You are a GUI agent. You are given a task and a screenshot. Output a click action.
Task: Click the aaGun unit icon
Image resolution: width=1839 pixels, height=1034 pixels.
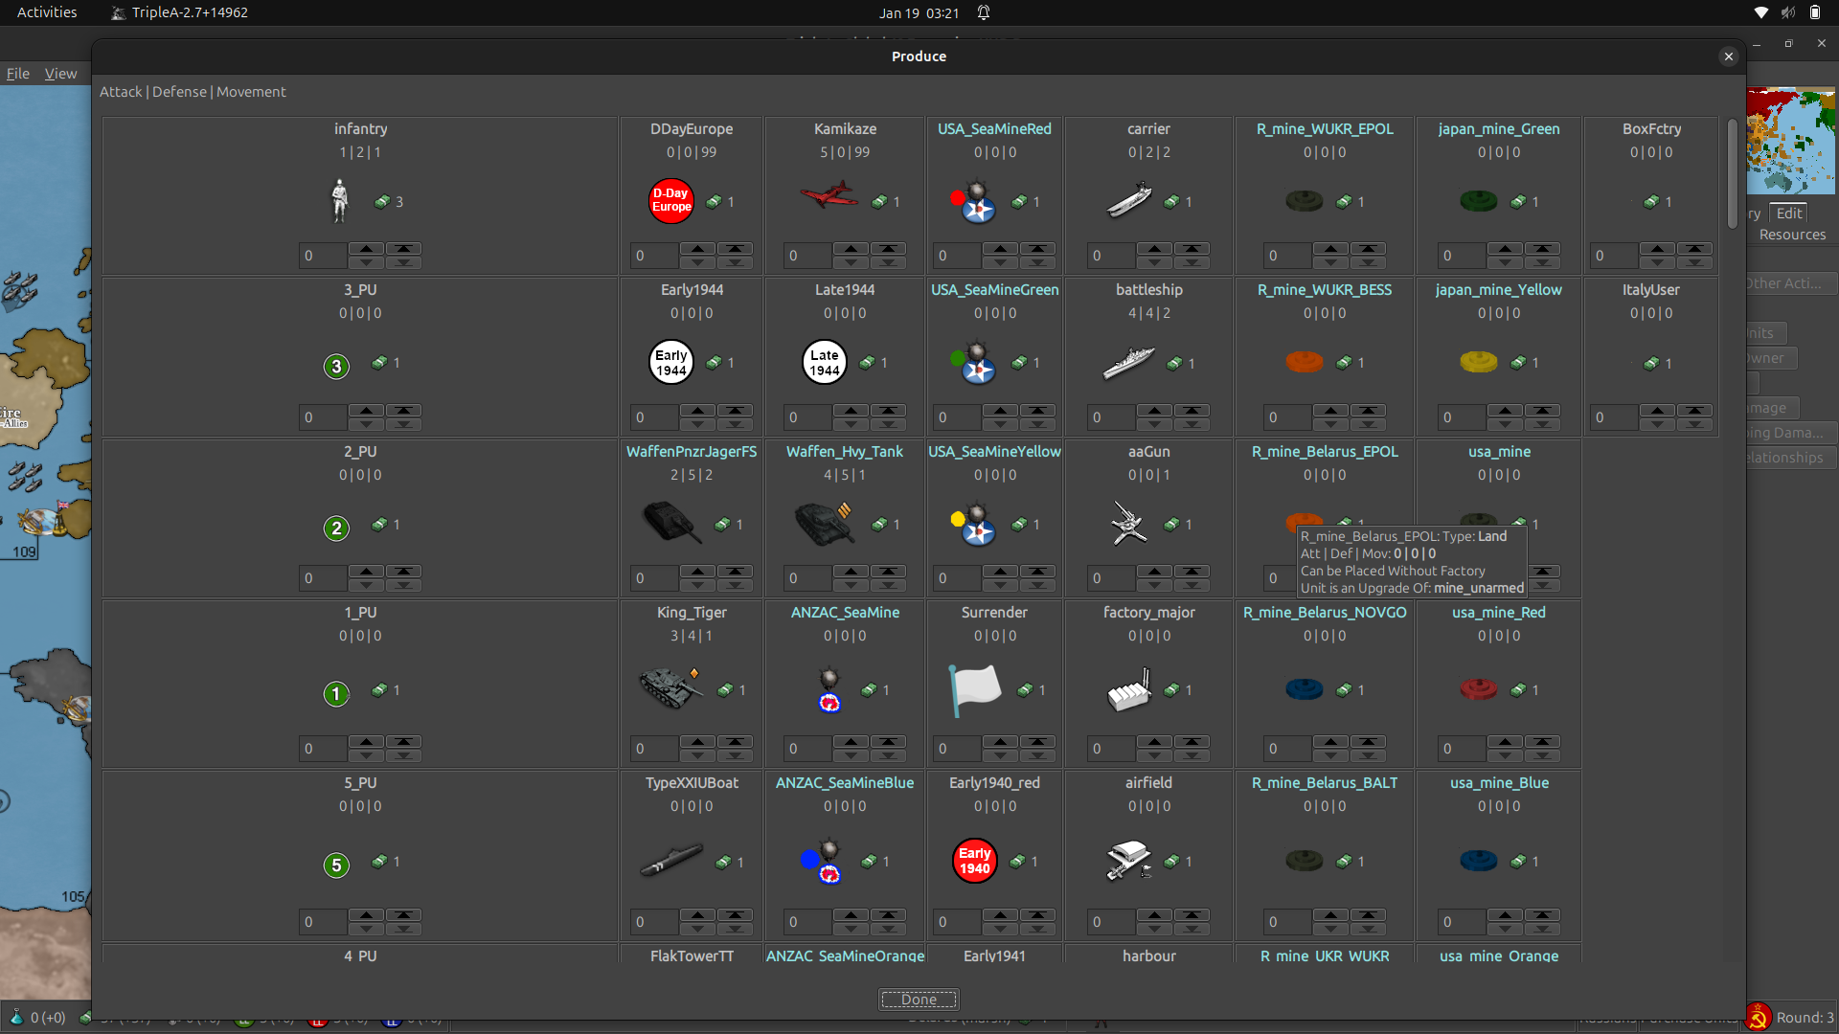coord(1128,524)
